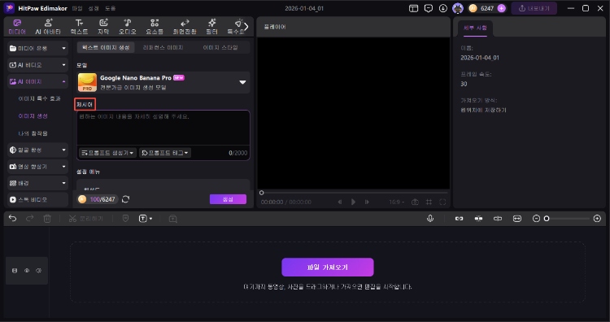The width and height of the screenshot is (610, 322).
Task: Step forward one frame in the player
Action: tap(367, 202)
